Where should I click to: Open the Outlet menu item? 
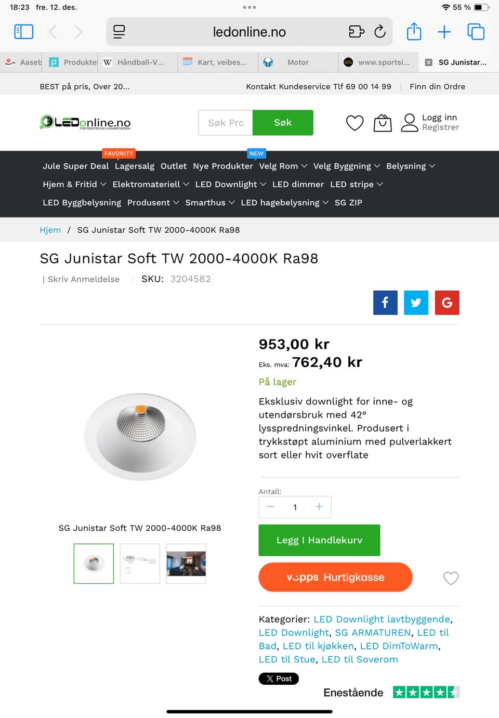point(174,166)
